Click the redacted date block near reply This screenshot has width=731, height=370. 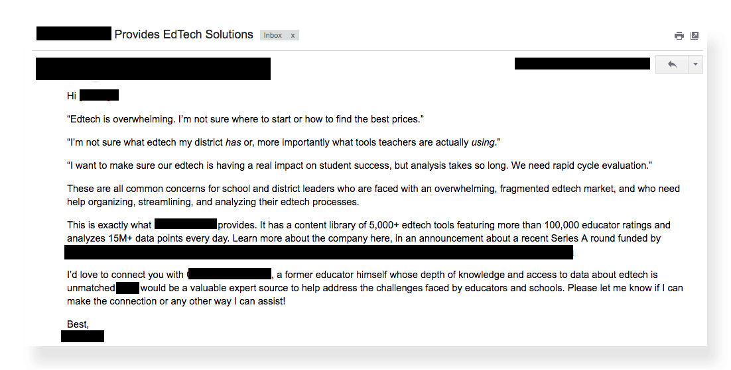pyautogui.click(x=582, y=64)
